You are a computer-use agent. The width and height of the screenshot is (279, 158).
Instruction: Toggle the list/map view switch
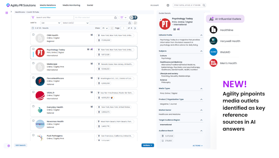coord(134,17)
